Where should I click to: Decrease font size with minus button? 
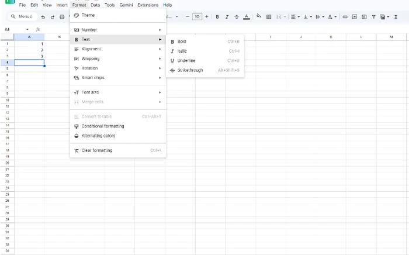188,17
